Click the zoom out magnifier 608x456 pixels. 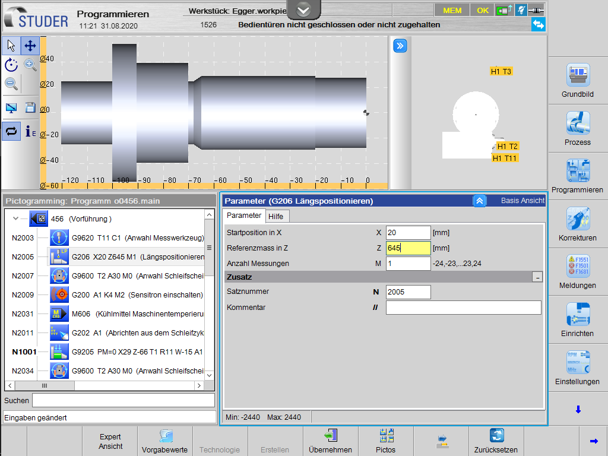[x=11, y=84]
